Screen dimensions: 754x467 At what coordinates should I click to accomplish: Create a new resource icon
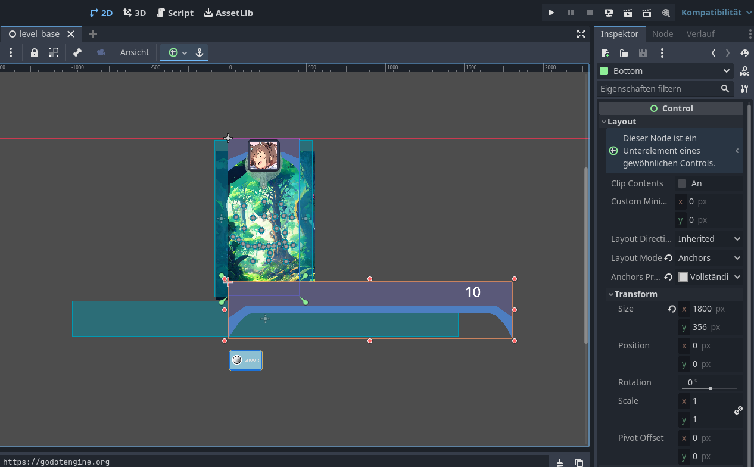point(605,53)
